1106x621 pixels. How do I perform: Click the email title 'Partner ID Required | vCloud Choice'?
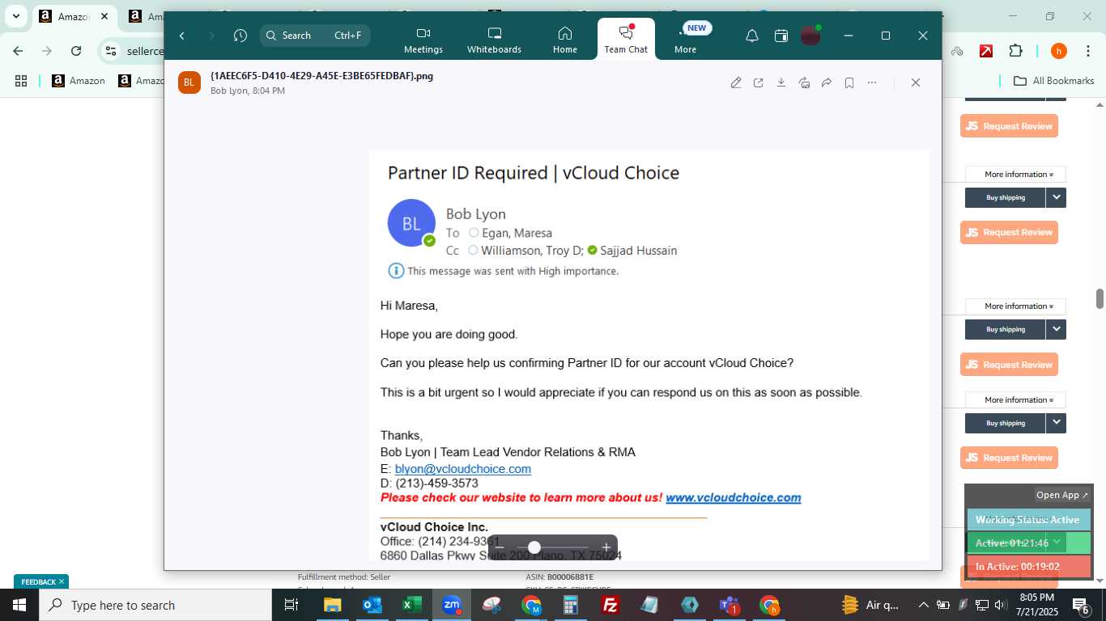tap(534, 173)
